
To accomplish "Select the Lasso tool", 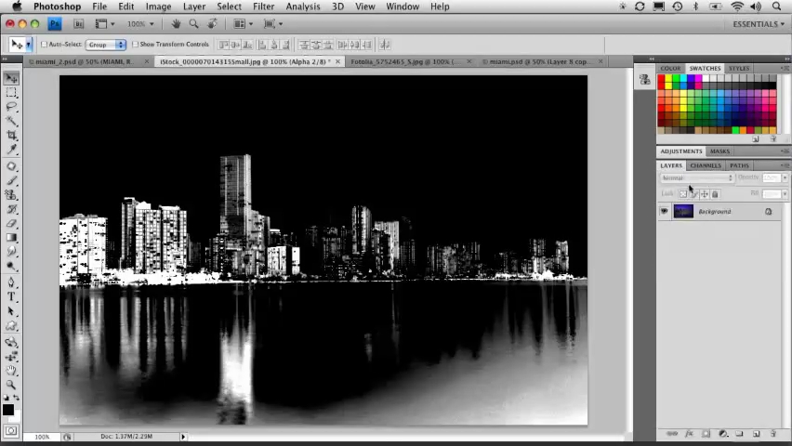I will [11, 107].
